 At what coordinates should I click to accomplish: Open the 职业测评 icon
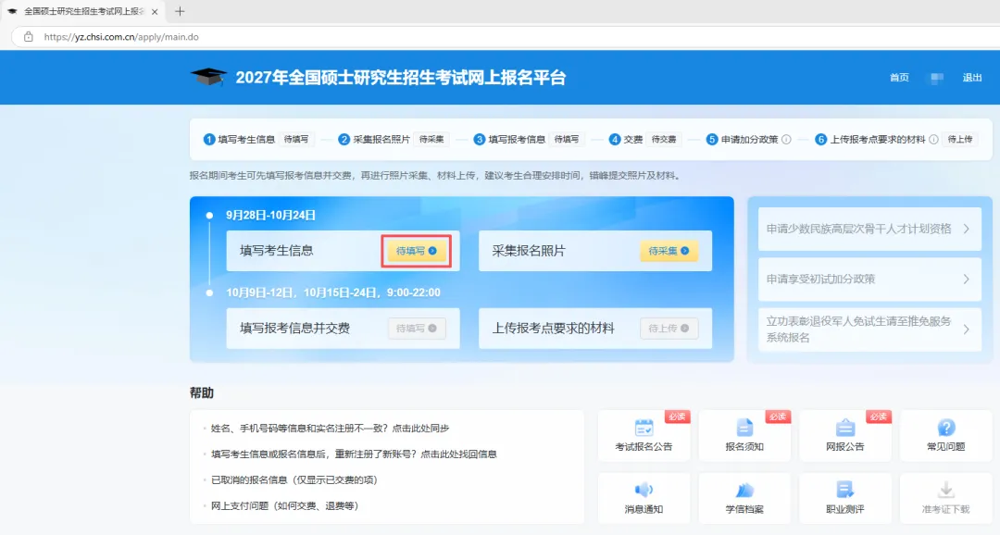845,490
